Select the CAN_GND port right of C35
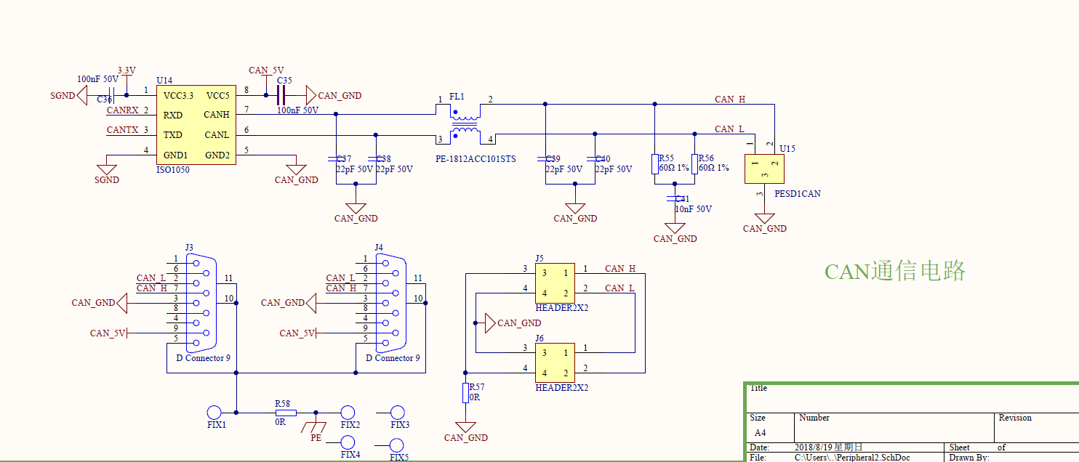 [x=333, y=95]
